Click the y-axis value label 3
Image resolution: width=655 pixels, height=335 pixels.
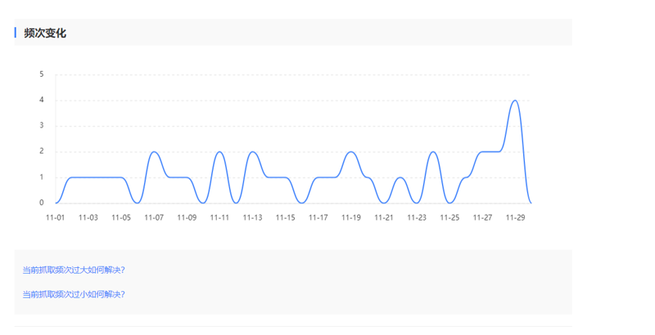[x=42, y=126]
